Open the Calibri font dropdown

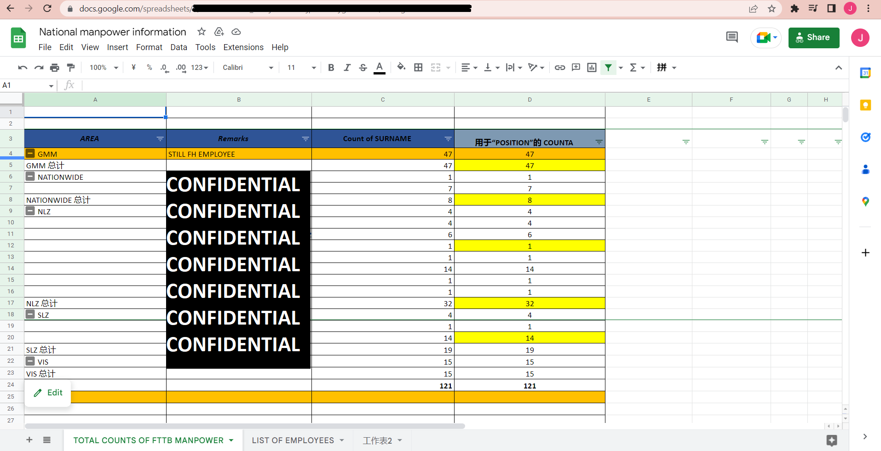[x=248, y=68]
